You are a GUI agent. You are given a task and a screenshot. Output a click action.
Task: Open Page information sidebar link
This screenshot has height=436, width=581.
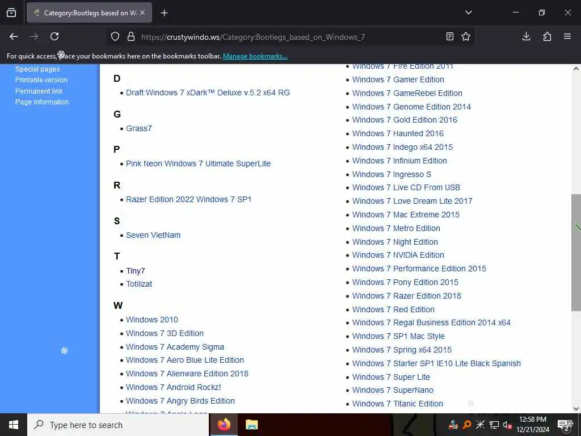(x=42, y=102)
